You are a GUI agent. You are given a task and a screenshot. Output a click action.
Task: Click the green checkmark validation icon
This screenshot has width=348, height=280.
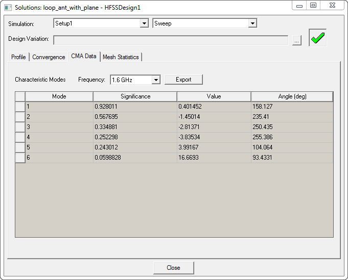[x=317, y=38]
